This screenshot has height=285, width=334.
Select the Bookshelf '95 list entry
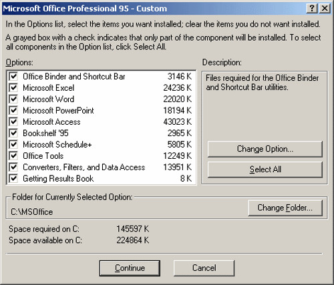(x=45, y=133)
